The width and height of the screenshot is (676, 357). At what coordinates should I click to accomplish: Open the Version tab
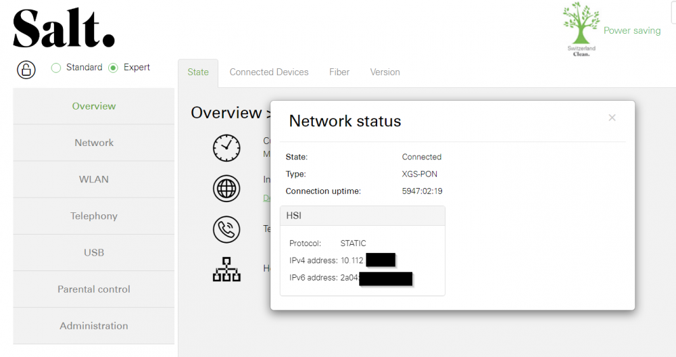(x=385, y=72)
